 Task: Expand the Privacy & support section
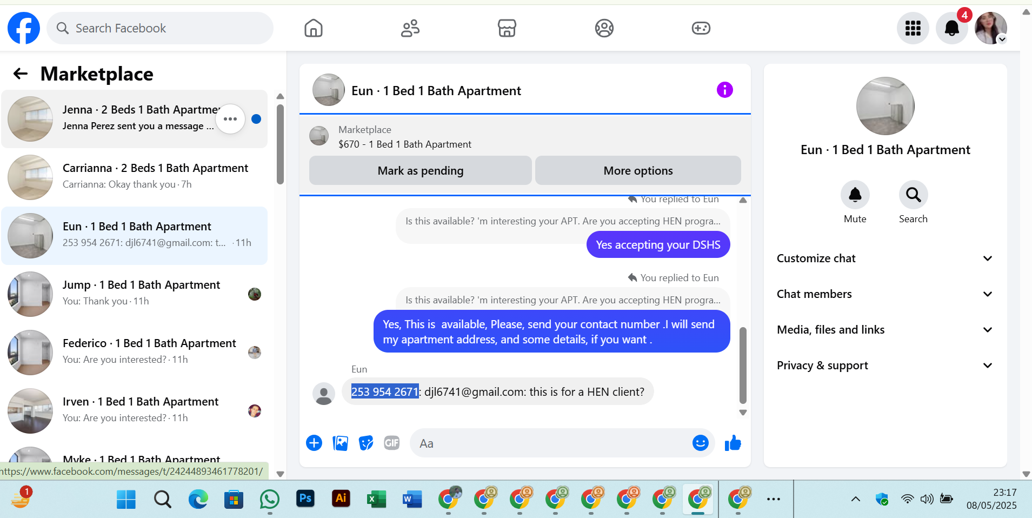point(885,366)
